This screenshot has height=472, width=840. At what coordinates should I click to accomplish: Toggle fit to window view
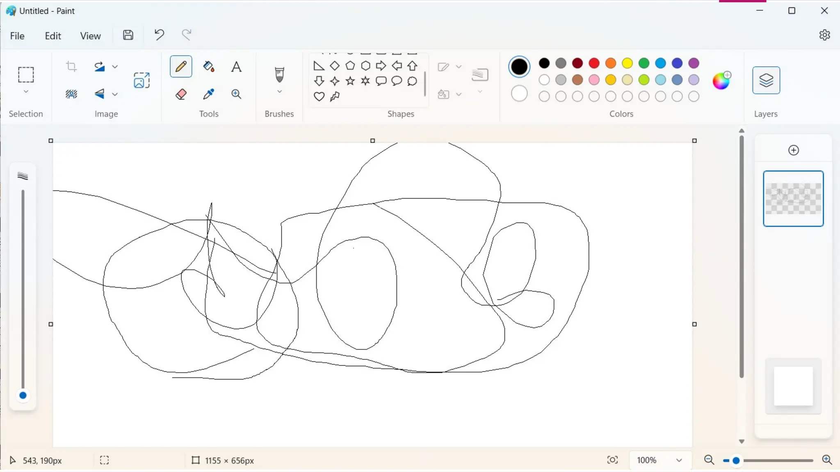click(x=612, y=460)
